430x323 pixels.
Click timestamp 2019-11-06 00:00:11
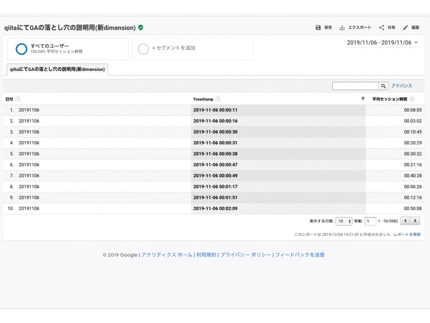[x=216, y=110]
